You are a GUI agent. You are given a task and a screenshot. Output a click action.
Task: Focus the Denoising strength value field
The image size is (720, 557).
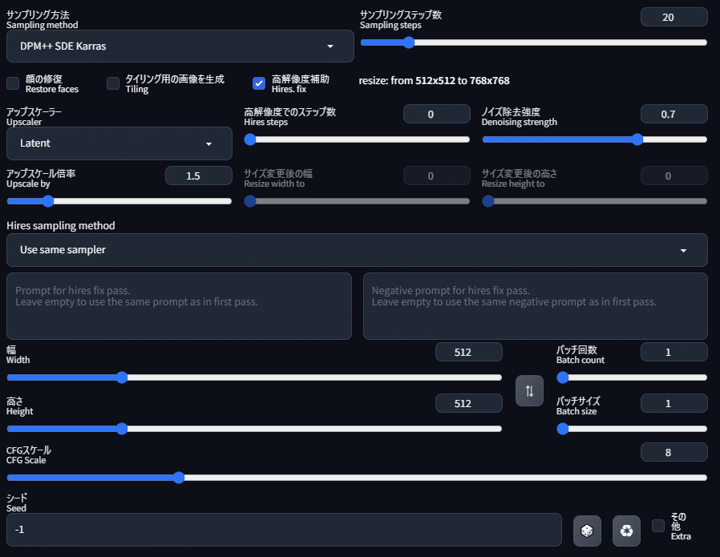674,114
